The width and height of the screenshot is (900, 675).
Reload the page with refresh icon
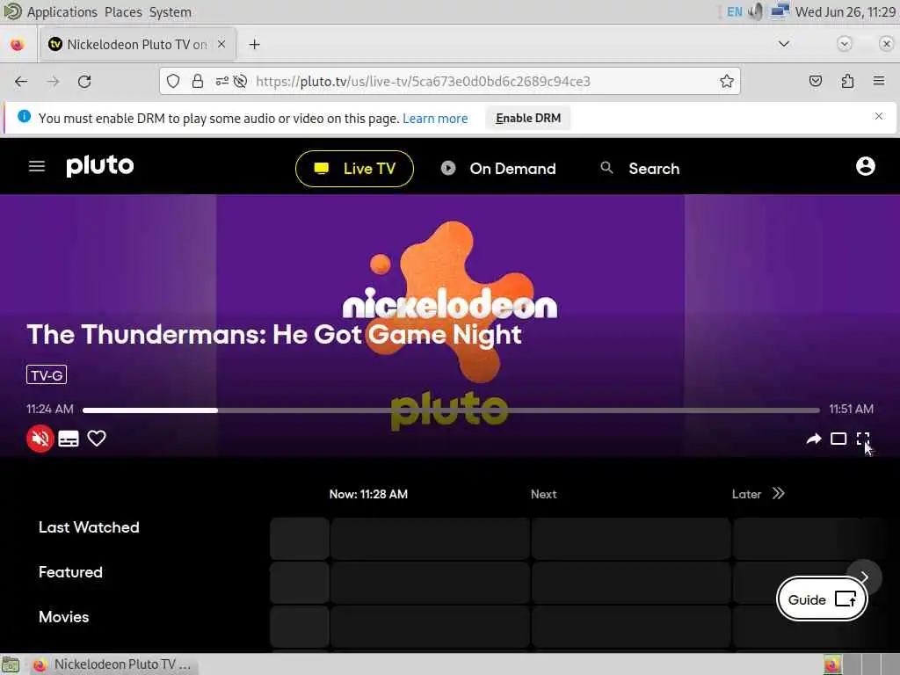tap(84, 82)
